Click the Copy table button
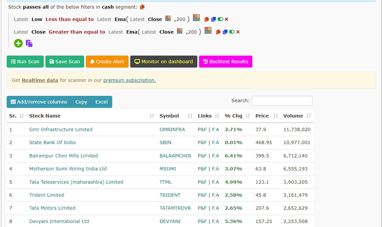382x227 pixels. pyautogui.click(x=81, y=102)
